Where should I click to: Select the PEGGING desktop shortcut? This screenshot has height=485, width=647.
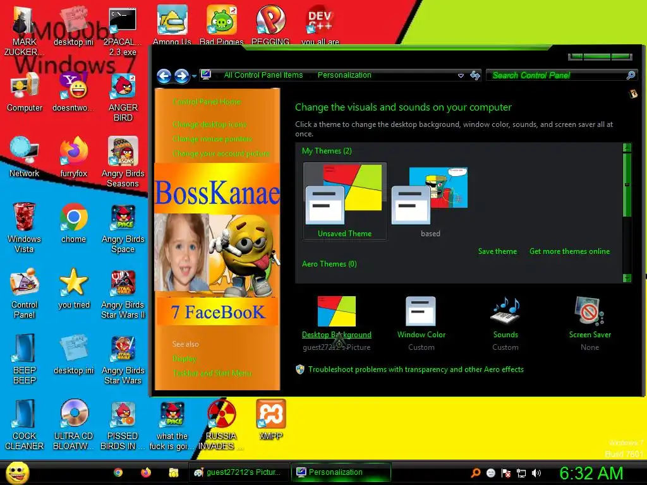(x=270, y=25)
